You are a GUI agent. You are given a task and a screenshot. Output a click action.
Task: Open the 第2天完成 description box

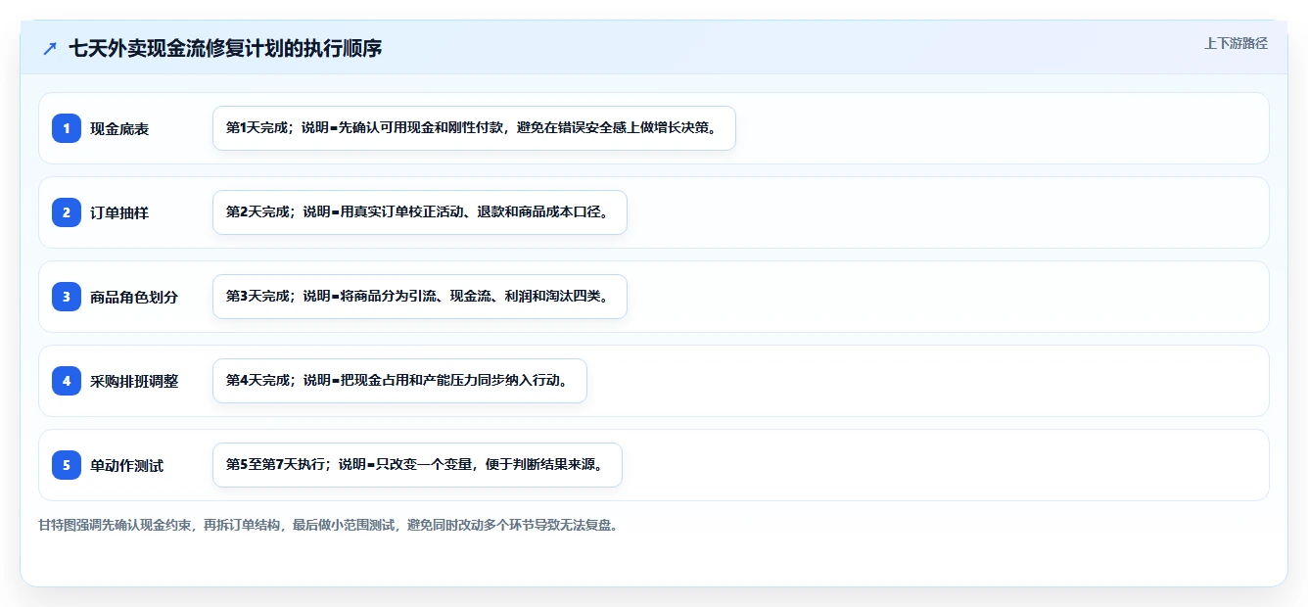(x=419, y=212)
